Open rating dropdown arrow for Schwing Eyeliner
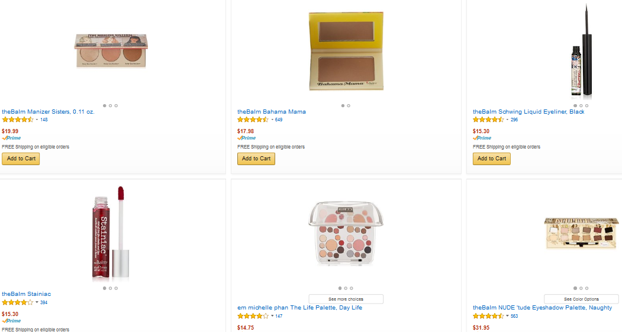This screenshot has height=332, width=622. (508, 120)
